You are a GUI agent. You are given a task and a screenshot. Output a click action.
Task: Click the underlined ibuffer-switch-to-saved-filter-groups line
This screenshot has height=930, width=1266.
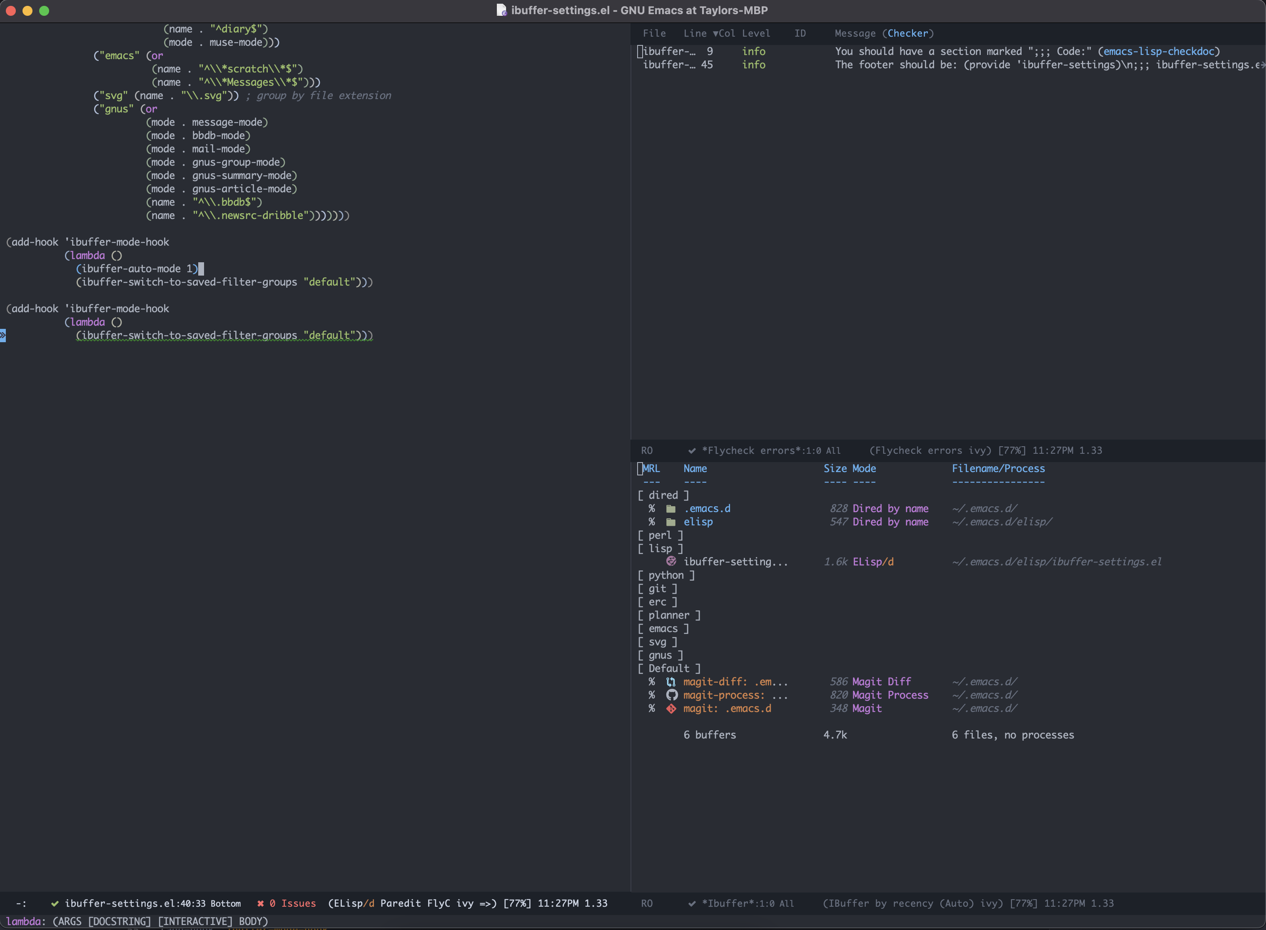(x=224, y=336)
